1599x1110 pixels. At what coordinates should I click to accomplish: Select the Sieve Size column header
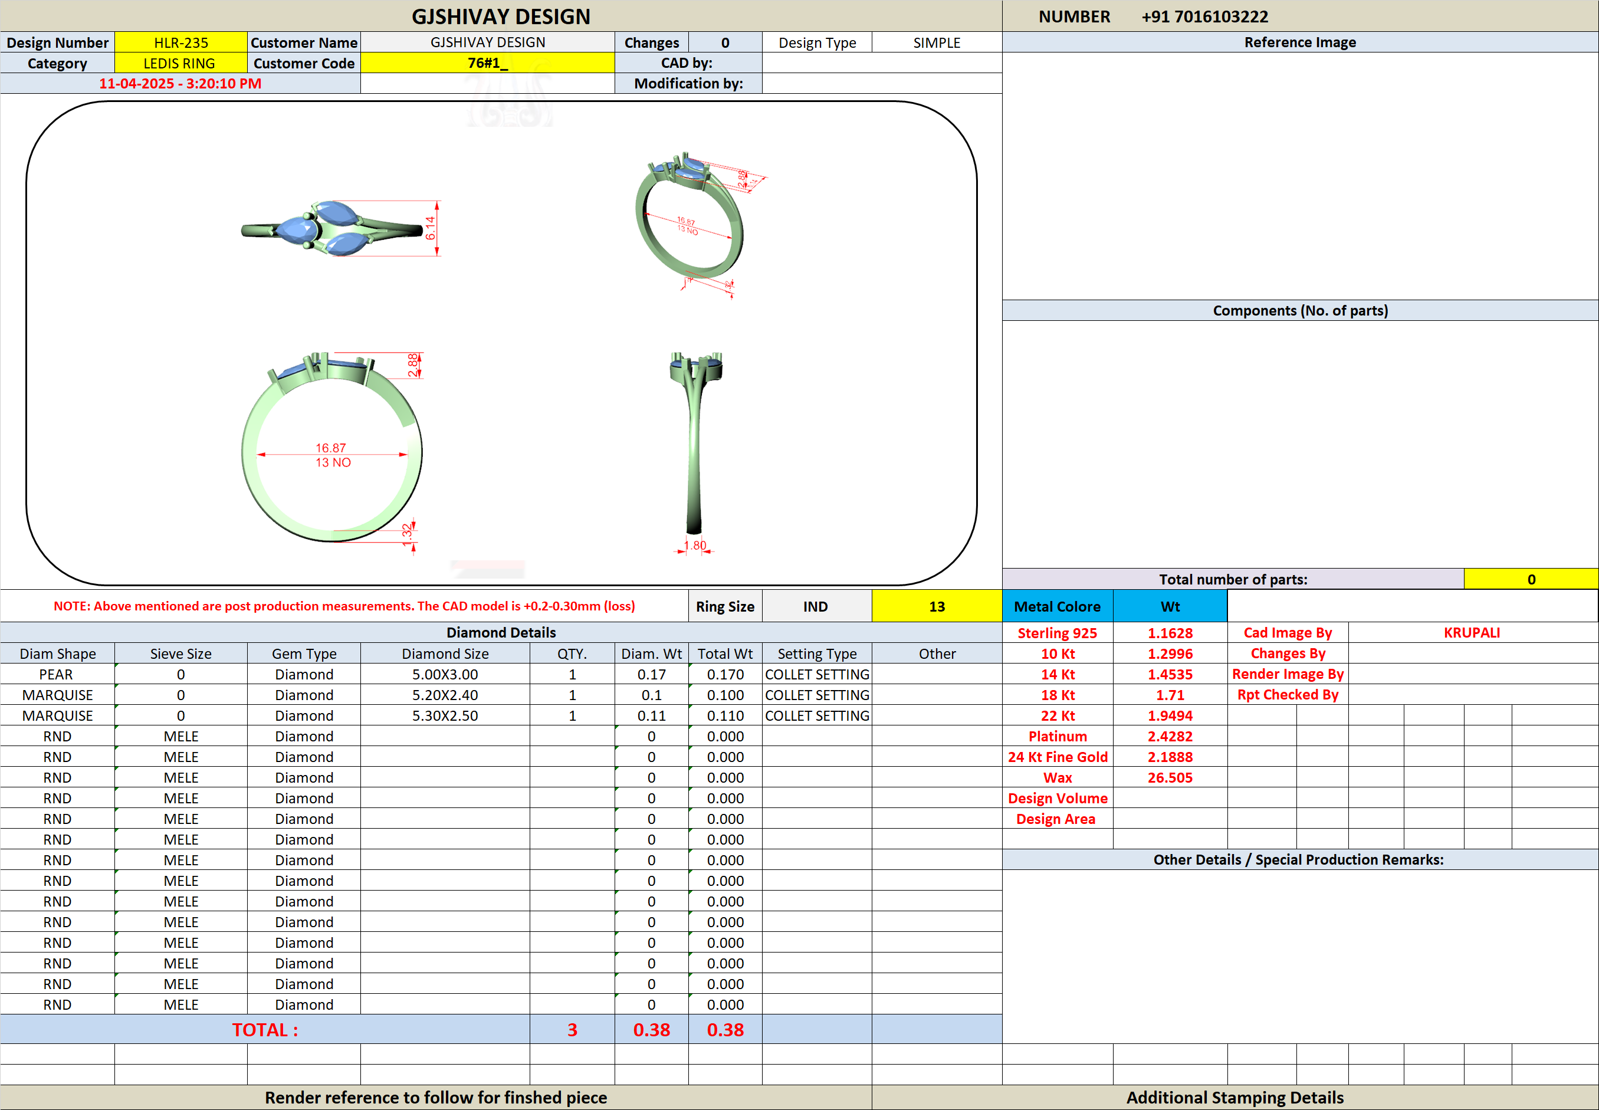[x=181, y=653]
